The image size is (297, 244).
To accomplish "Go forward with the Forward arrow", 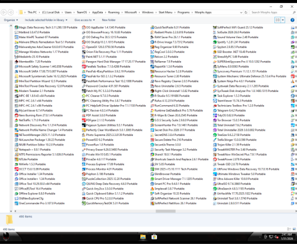I will pyautogui.click(x=11, y=12).
